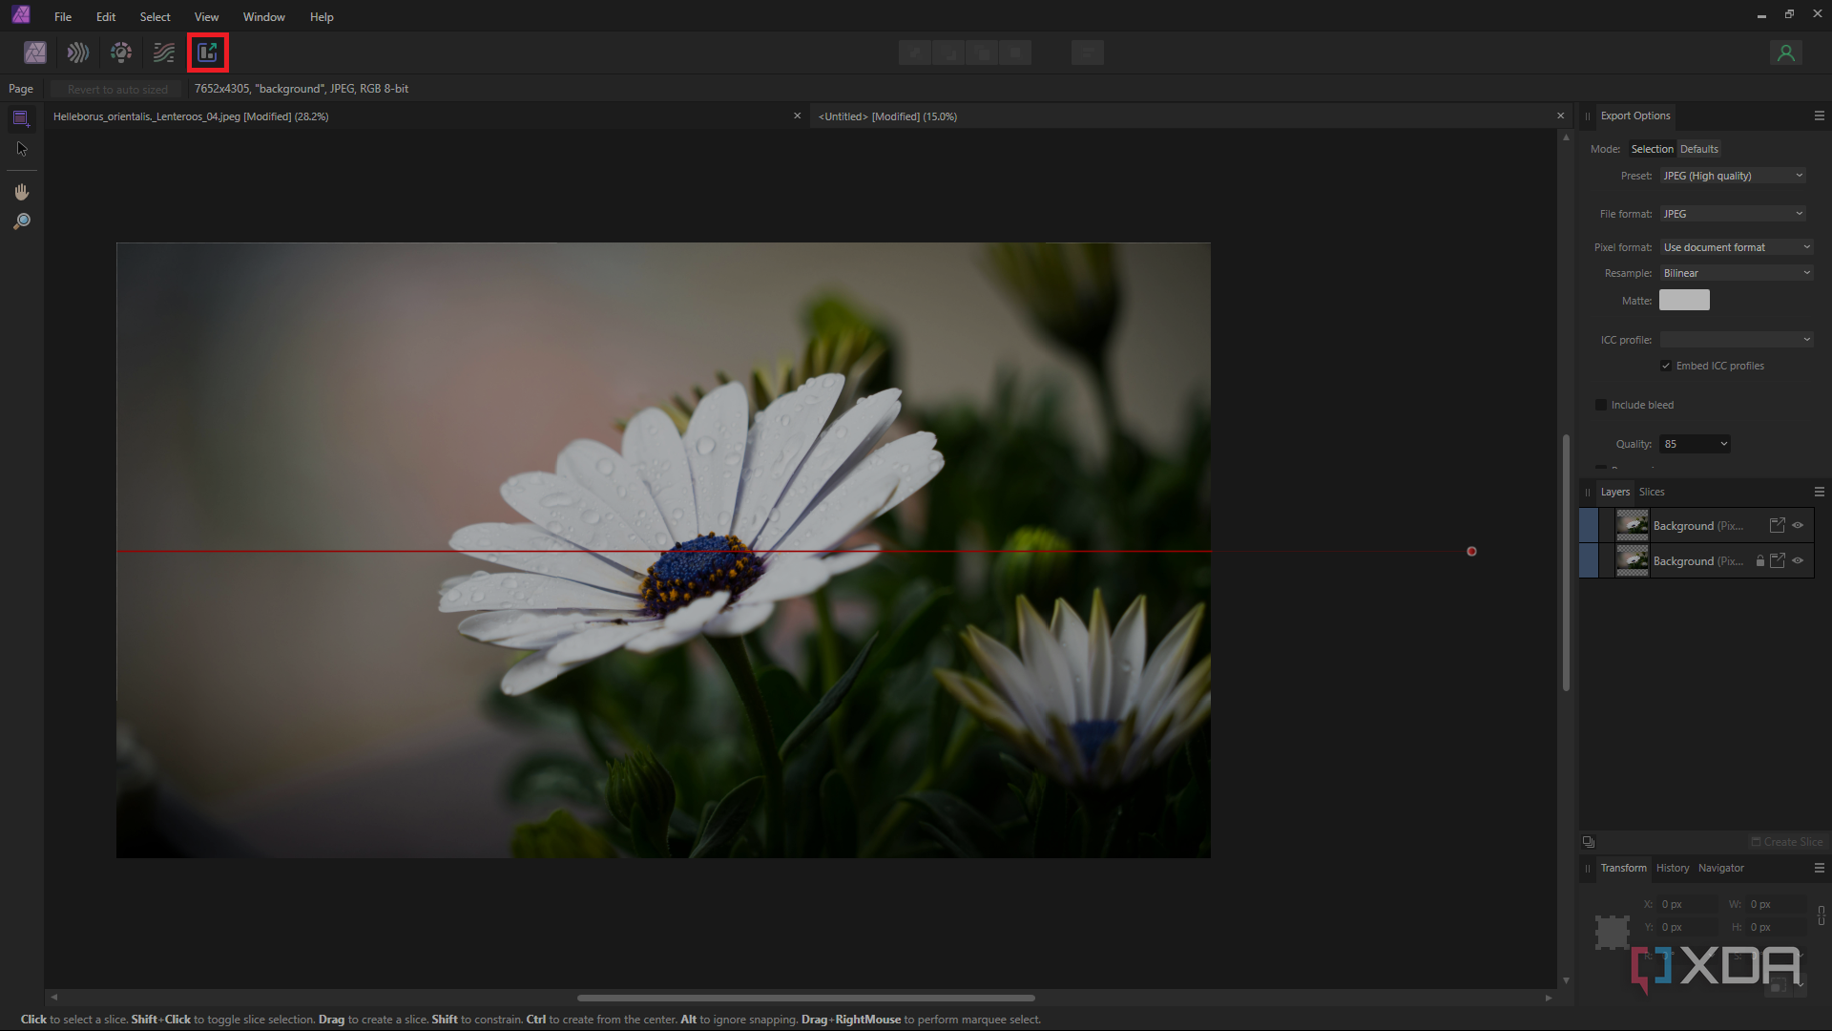Close the Helleborus_orientalis document tab
The height and width of the screenshot is (1031, 1832).
click(x=798, y=116)
